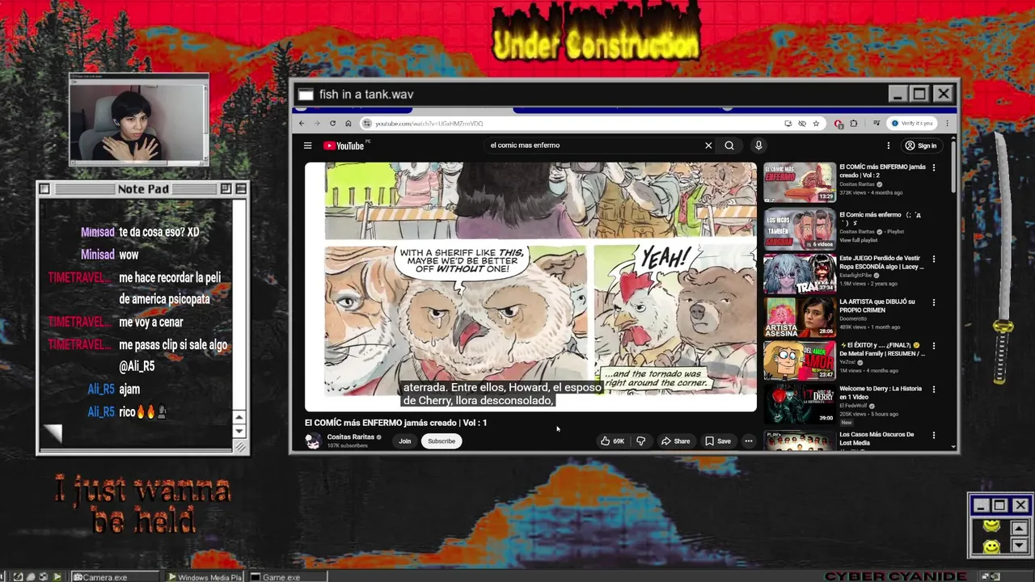Reload the page with the refresh icon
Screen dimensions: 1035x582
[x=332, y=123]
